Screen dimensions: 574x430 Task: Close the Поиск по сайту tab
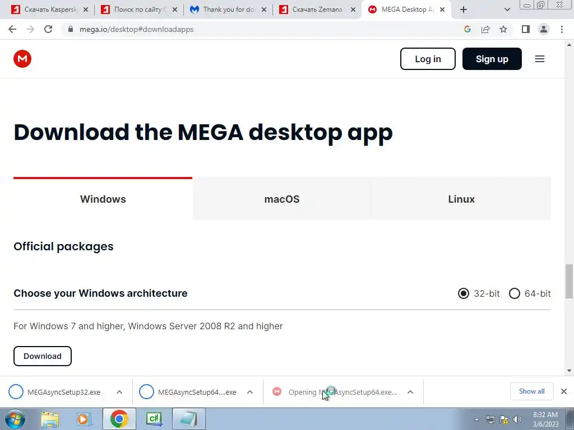[x=175, y=10]
